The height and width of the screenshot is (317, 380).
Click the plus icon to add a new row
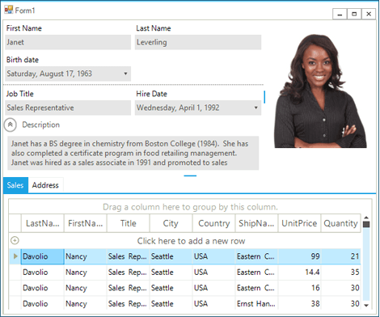click(x=15, y=240)
